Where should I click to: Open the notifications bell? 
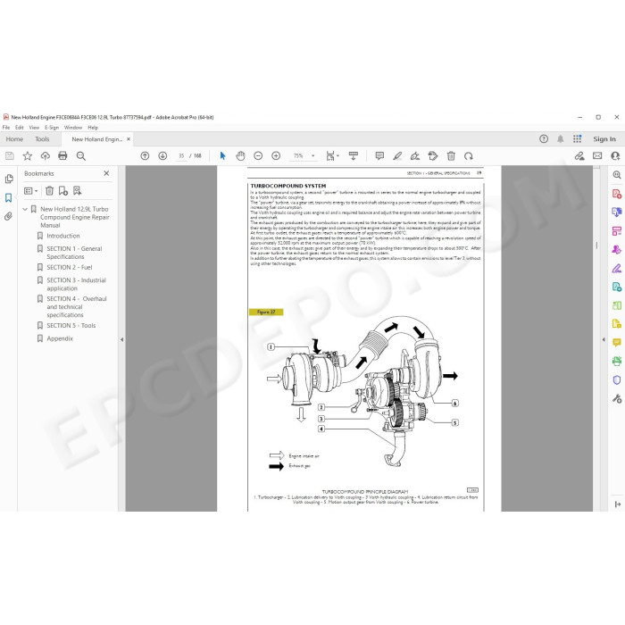[561, 138]
